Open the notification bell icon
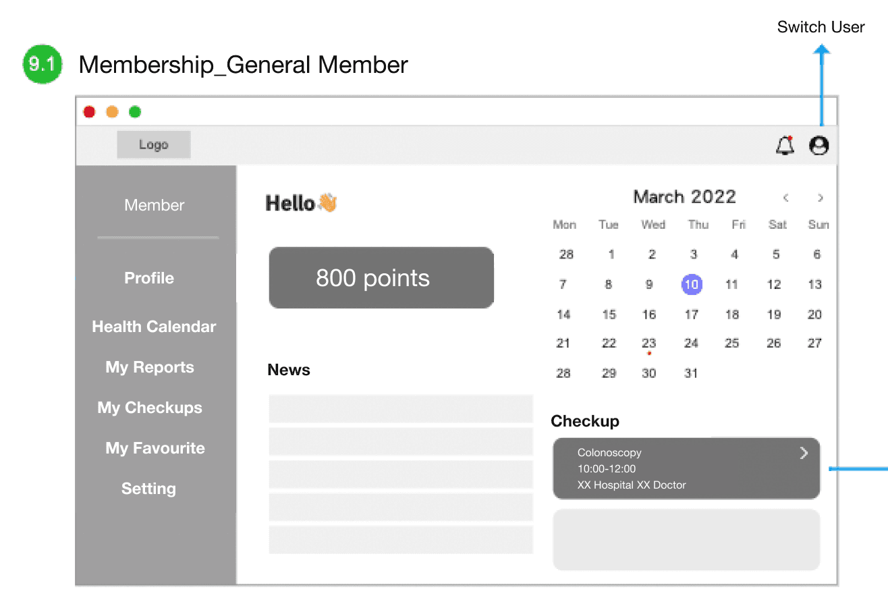Screen dimensions: 888x602 pos(785,145)
